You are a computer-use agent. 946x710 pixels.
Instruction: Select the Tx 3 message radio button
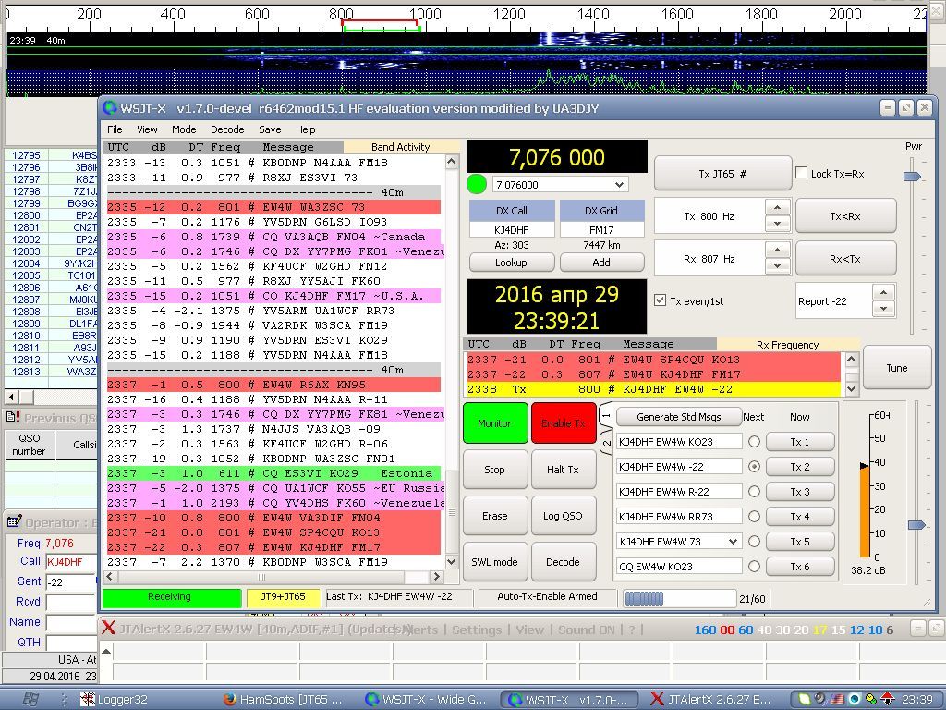tap(754, 492)
